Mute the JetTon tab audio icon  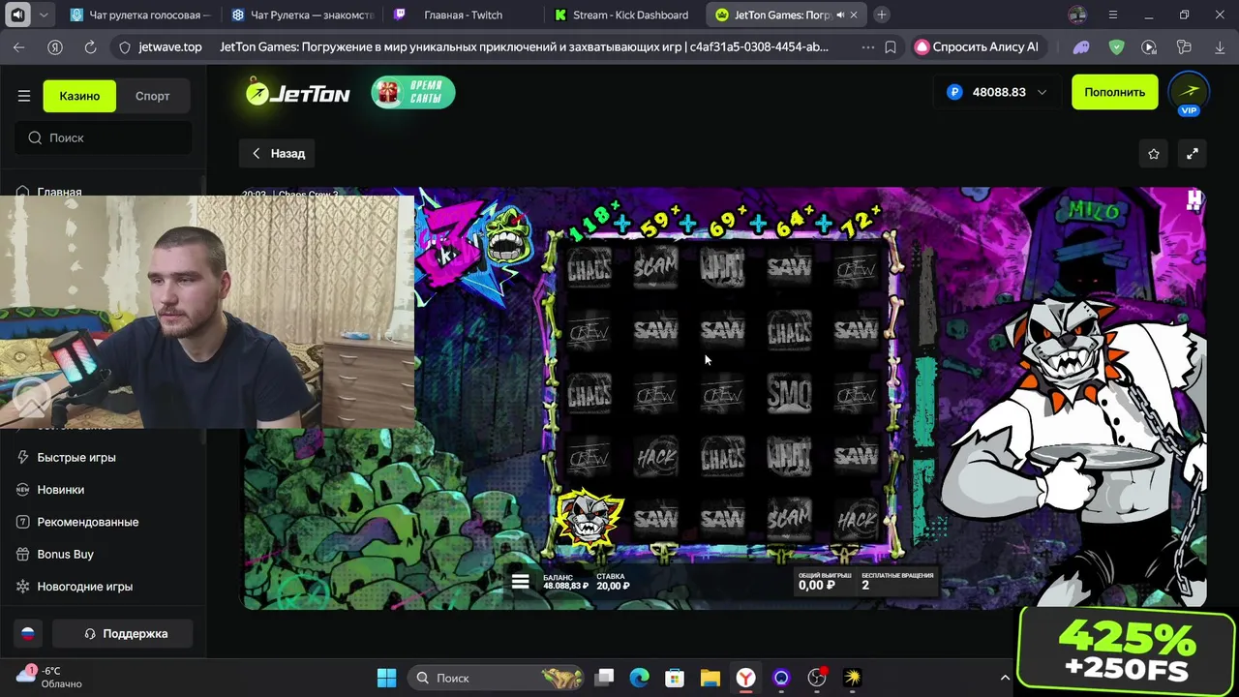(839, 15)
